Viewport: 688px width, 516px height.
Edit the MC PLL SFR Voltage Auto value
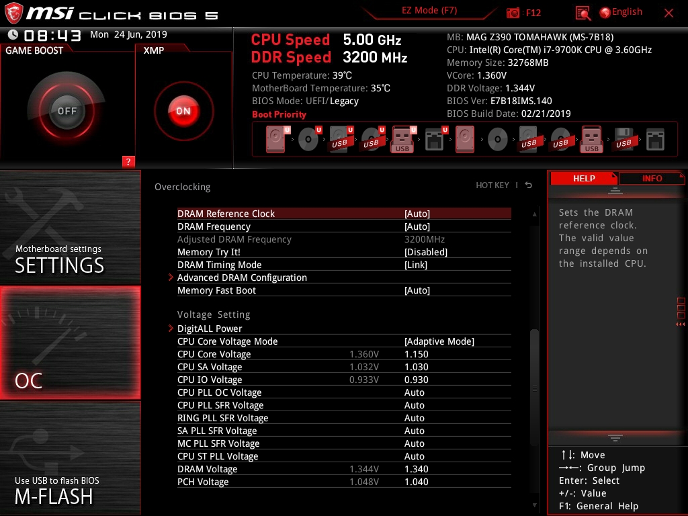pyautogui.click(x=414, y=443)
